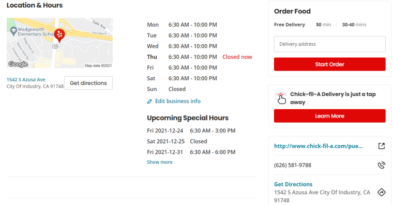Click the Google logo on the map
The height and width of the screenshot is (205, 393).
coord(18,64)
